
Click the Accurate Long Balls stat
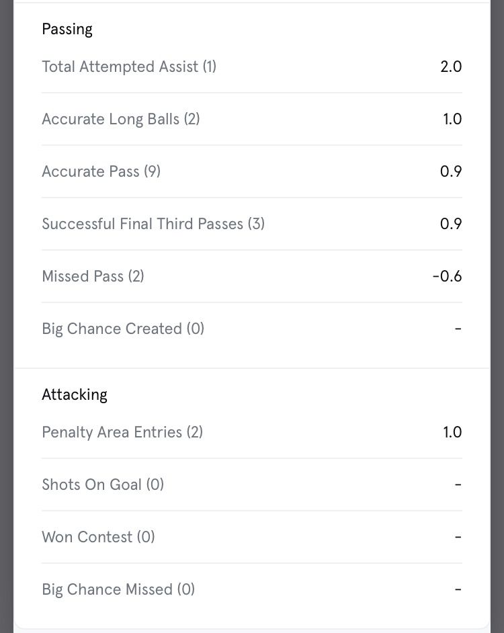click(x=121, y=119)
